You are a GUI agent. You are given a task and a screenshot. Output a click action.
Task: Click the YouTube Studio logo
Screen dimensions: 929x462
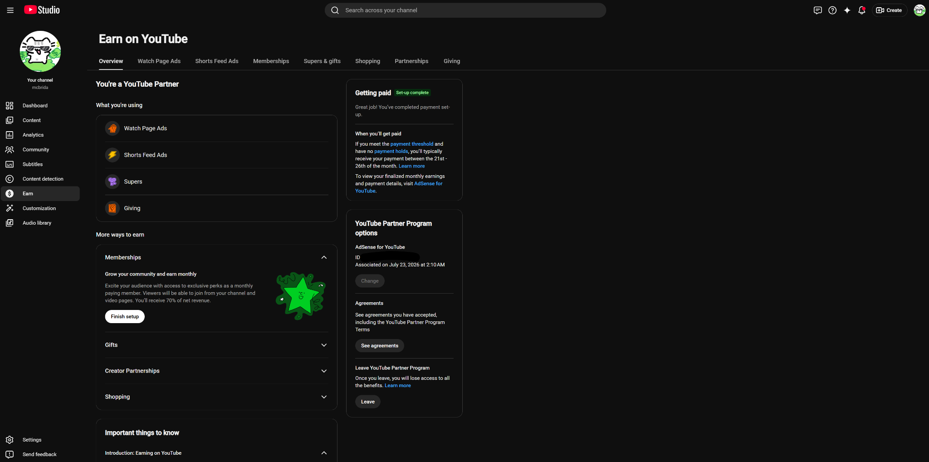point(42,10)
